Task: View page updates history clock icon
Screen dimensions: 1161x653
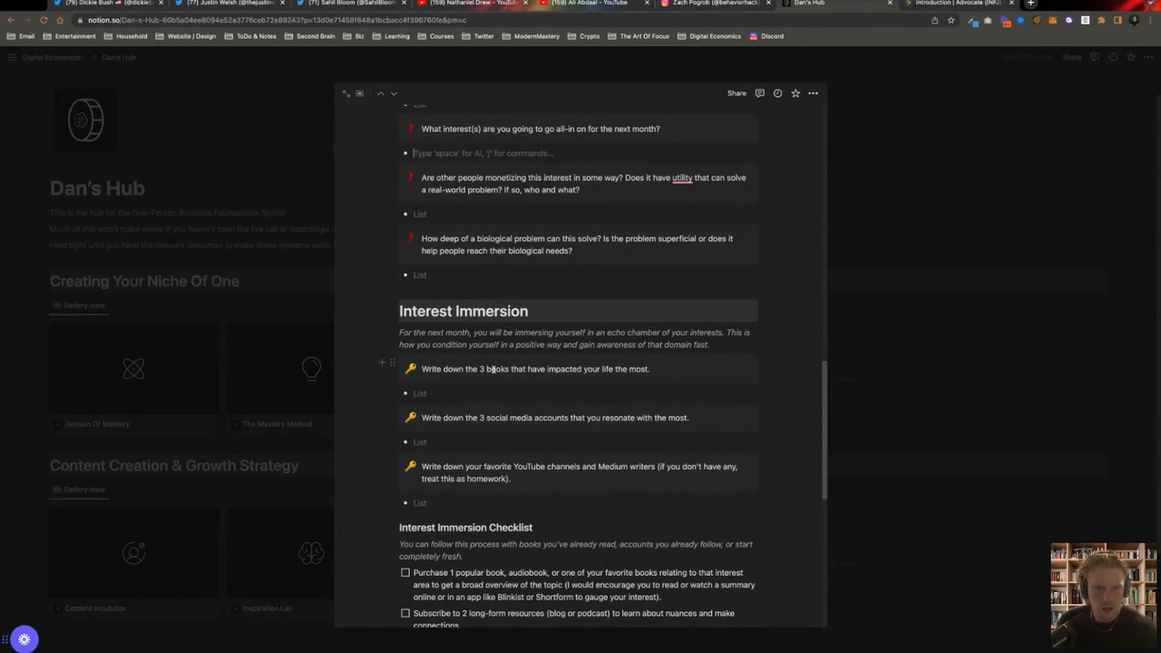Action: 777,93
